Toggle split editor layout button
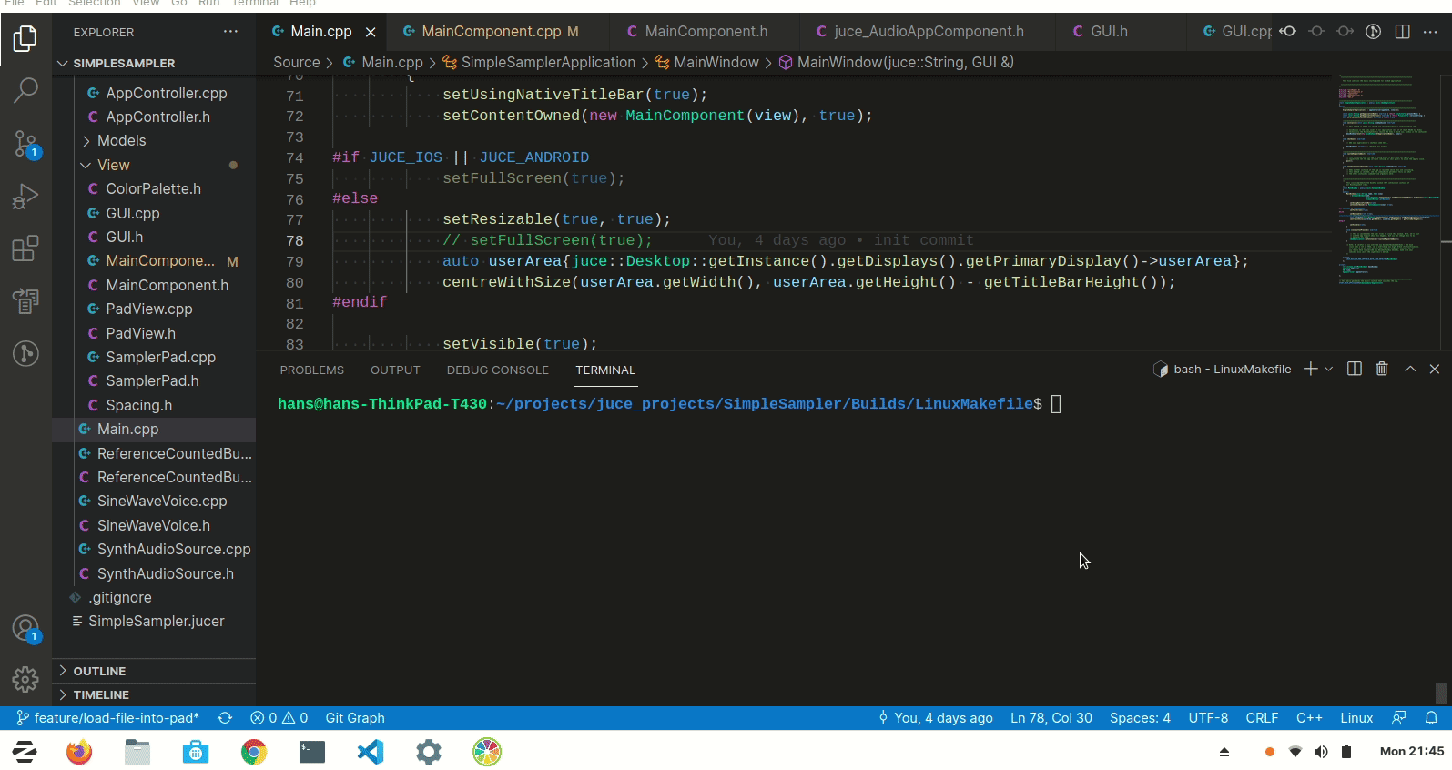Viewport: 1452px width, 770px height. 1403,32
